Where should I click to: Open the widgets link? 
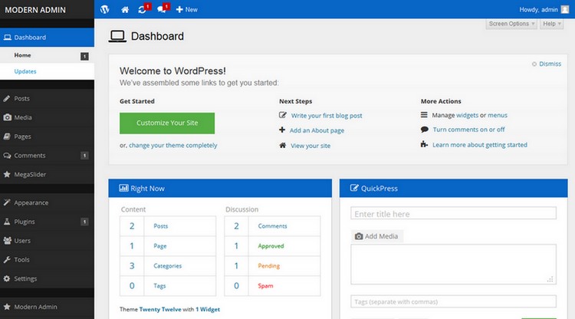(x=467, y=115)
